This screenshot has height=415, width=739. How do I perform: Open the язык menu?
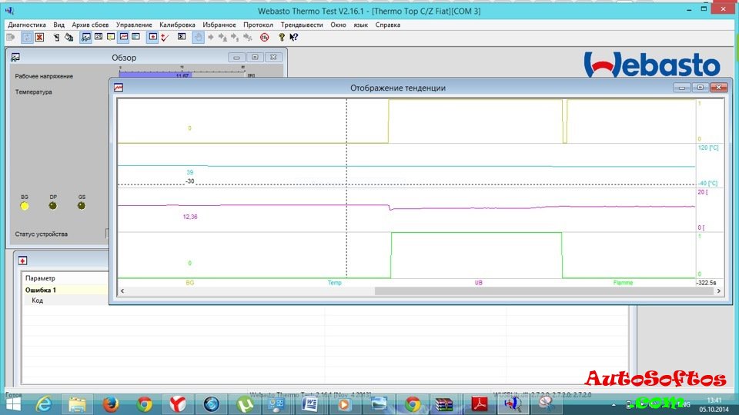(360, 25)
